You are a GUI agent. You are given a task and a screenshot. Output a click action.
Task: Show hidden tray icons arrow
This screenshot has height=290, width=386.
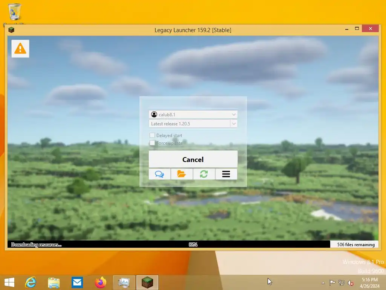[x=323, y=282]
